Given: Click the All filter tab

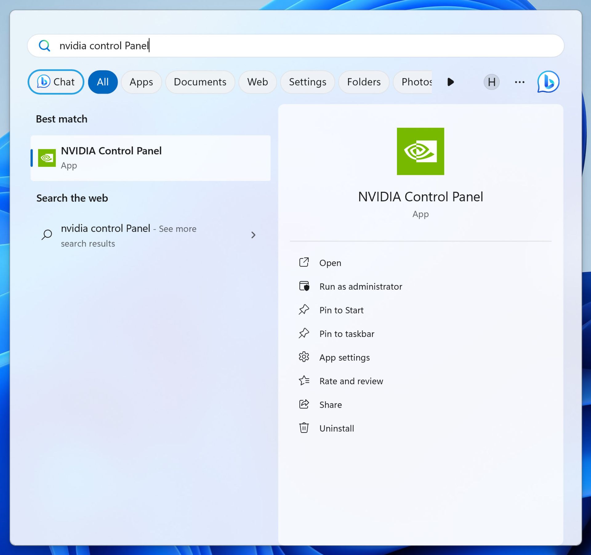Looking at the screenshot, I should click(x=103, y=81).
